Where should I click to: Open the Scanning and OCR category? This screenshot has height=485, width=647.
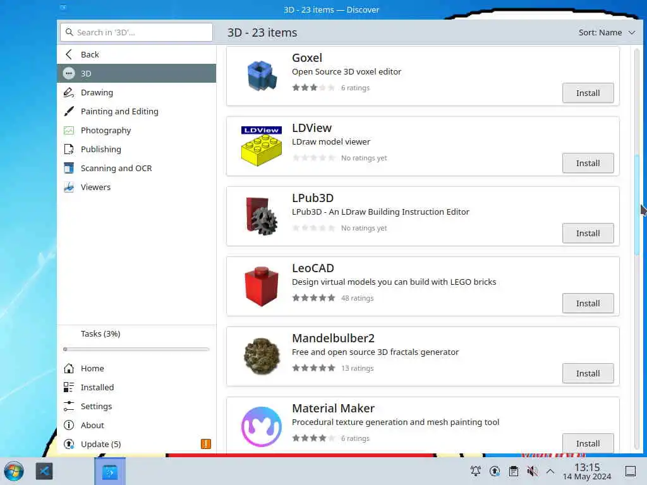point(136,168)
